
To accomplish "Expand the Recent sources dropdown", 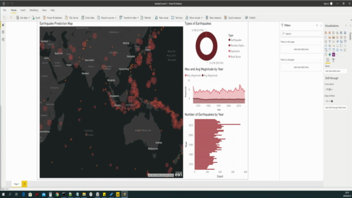I will (107, 18).
